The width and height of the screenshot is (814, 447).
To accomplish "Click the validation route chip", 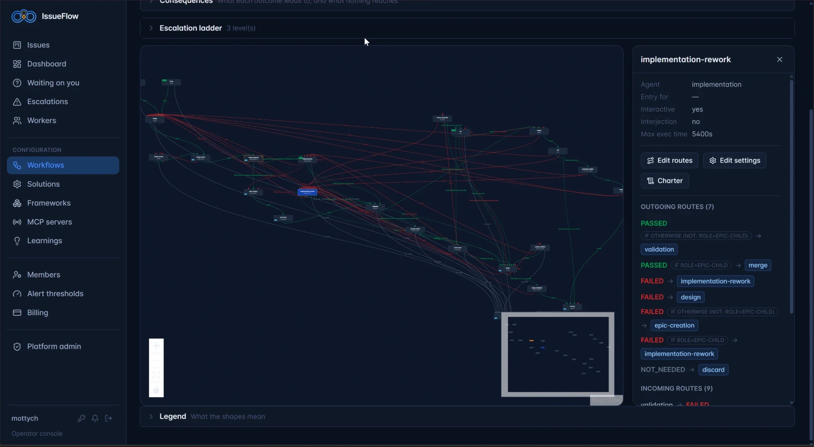I will (x=659, y=249).
